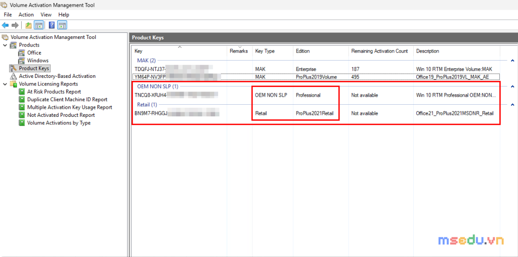Image resolution: width=518 pixels, height=257 pixels.
Task: Toggle Show/Hide Console Tree toolbar icon
Action: coord(38,25)
